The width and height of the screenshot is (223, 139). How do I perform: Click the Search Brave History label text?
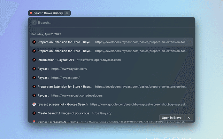pyautogui.click(x=48, y=13)
